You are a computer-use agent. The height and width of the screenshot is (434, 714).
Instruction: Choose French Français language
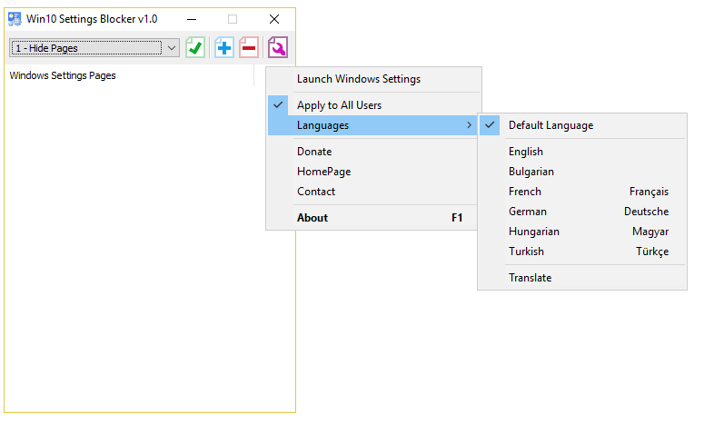coord(582,192)
